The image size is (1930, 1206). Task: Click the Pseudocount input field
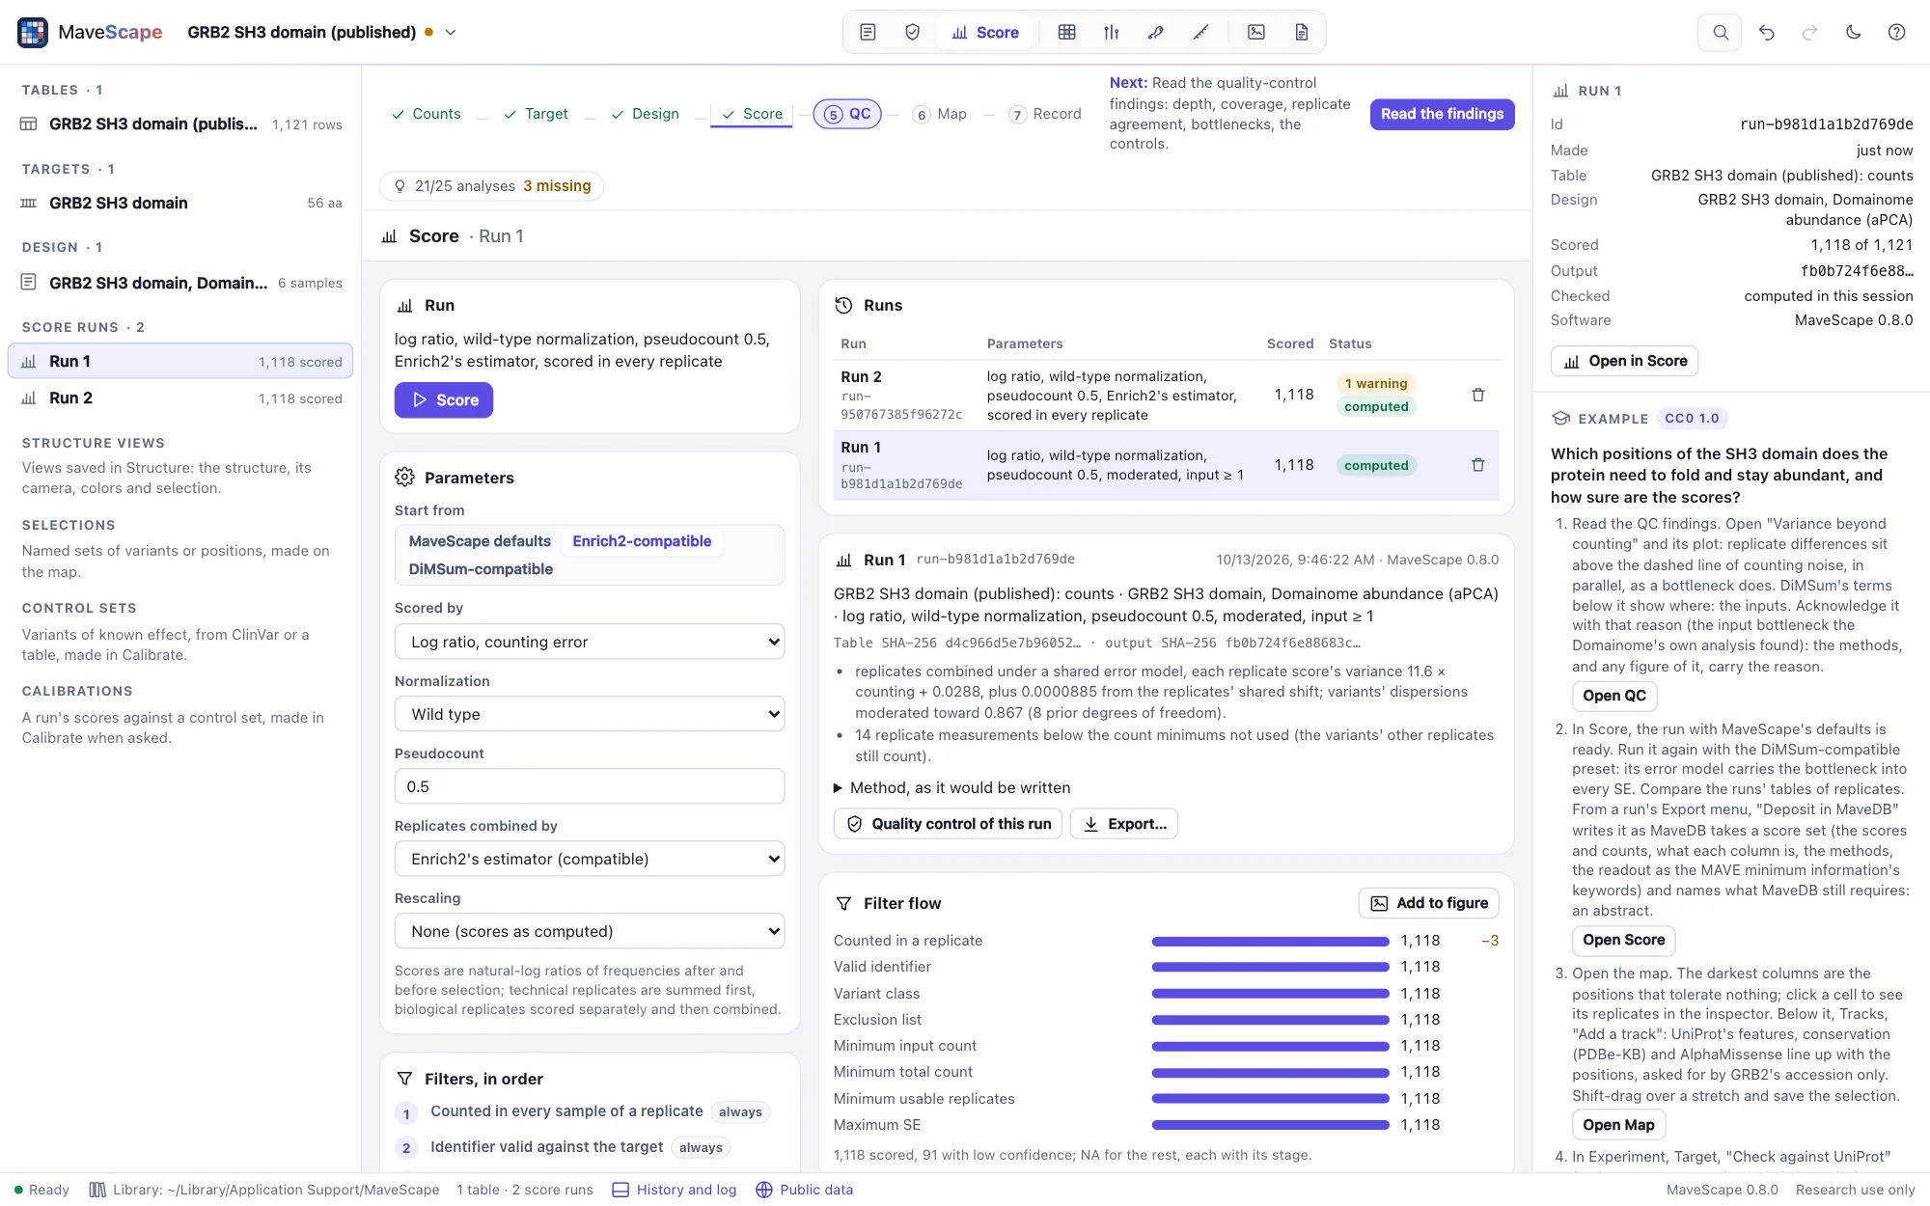click(590, 786)
